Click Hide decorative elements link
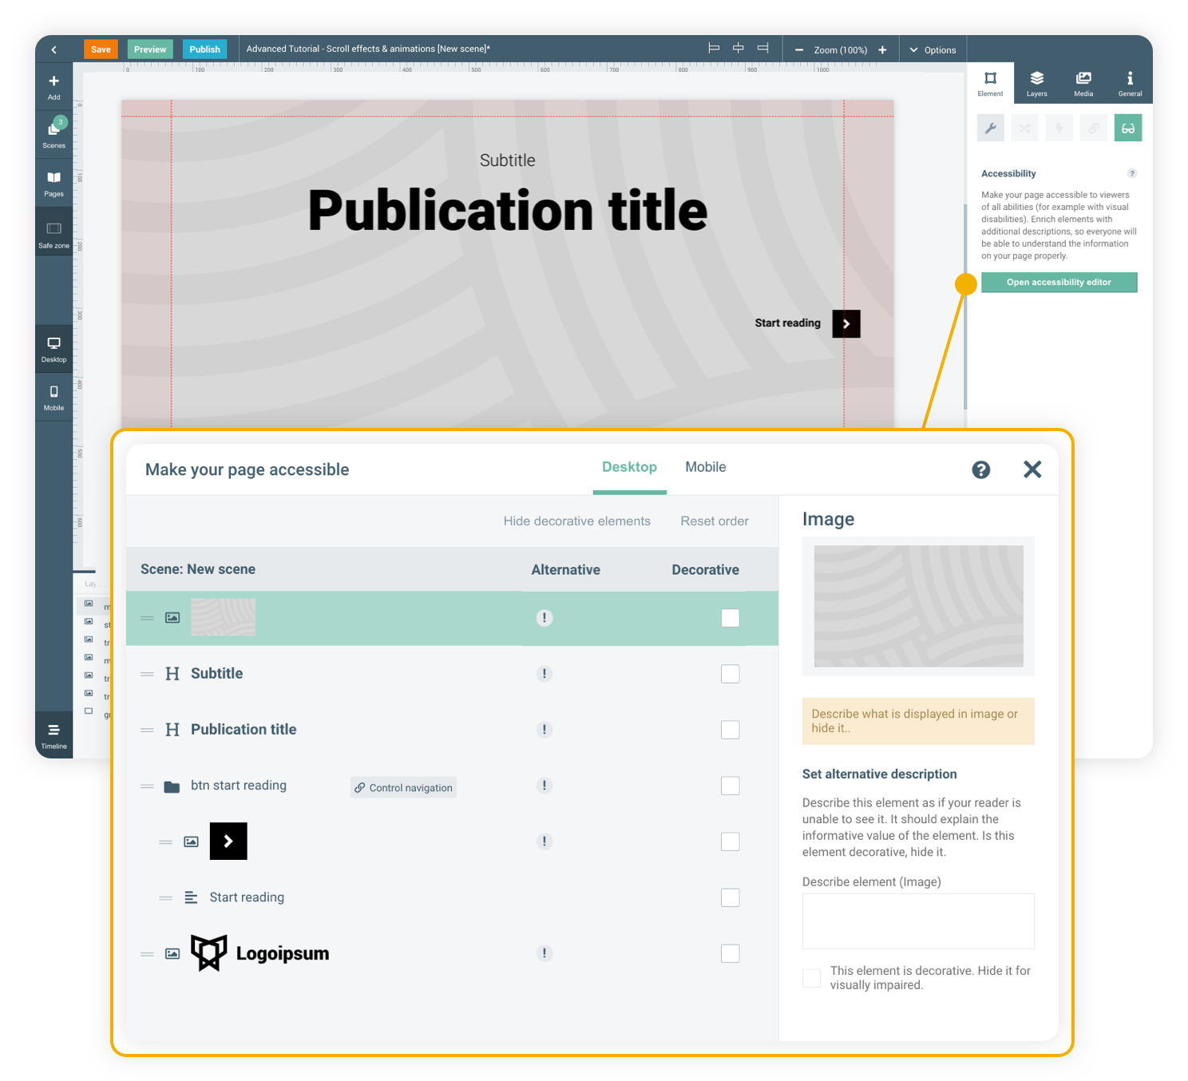The width and height of the screenshot is (1188, 1081). pyautogui.click(x=576, y=521)
